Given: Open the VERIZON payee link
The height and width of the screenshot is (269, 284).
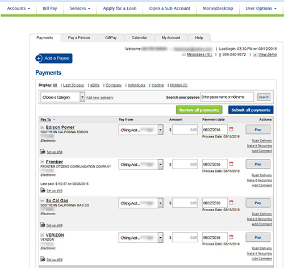Looking at the screenshot, I should [x=55, y=235].
